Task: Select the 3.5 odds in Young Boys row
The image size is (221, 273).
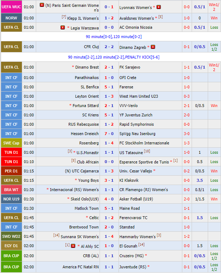Action: click(x=200, y=180)
